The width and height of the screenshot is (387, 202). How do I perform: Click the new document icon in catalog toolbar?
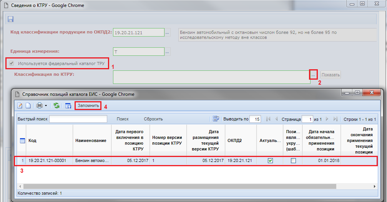[28, 105]
